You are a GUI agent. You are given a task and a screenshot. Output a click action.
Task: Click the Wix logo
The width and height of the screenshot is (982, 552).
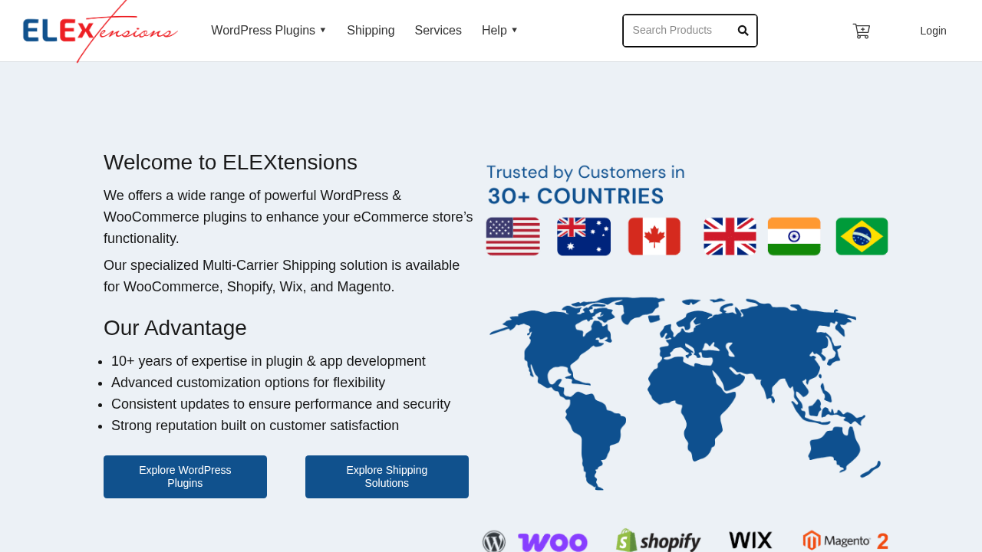[750, 540]
